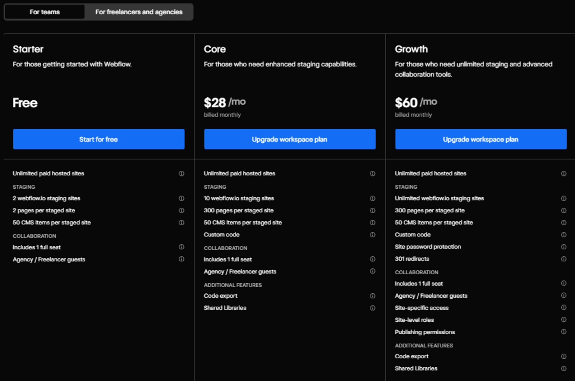Click "For those who need enhanced staging capabilities." text
The height and width of the screenshot is (381, 575).
tap(280, 64)
